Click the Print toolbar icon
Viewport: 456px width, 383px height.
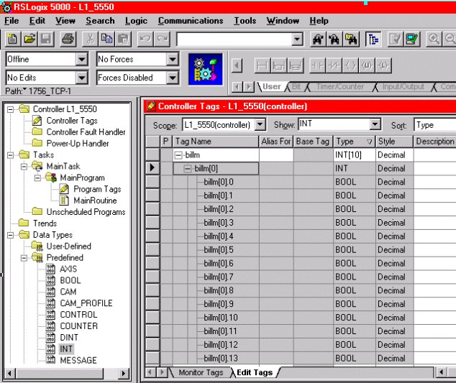pyautogui.click(x=68, y=39)
